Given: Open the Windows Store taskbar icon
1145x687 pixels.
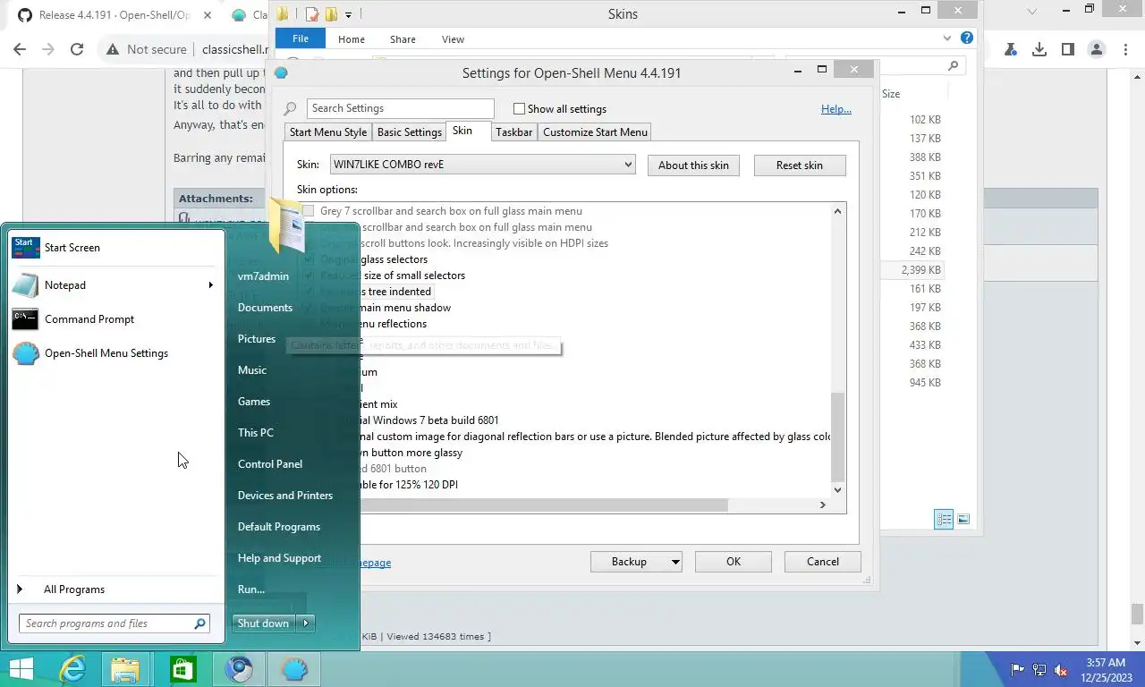Looking at the screenshot, I should click(182, 668).
